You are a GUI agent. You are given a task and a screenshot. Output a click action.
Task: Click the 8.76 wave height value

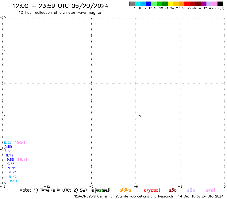point(13,176)
